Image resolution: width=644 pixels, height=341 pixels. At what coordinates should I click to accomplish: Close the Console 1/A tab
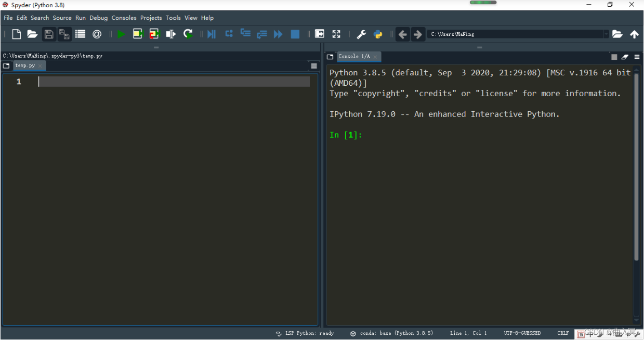pos(375,57)
